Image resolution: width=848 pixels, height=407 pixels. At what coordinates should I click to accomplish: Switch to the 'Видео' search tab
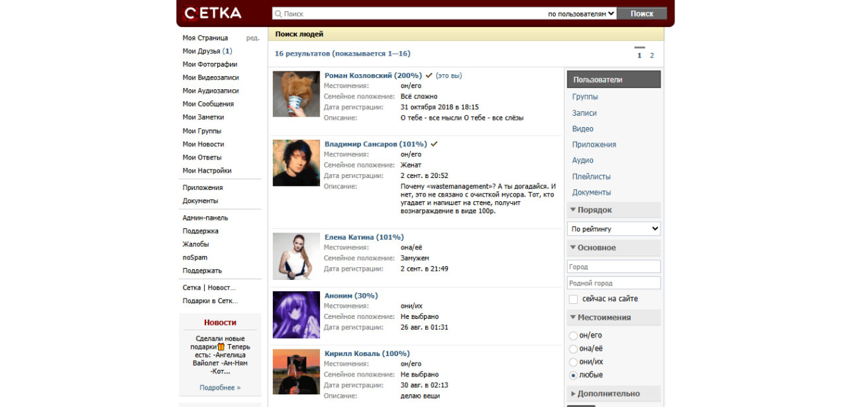pyautogui.click(x=583, y=129)
